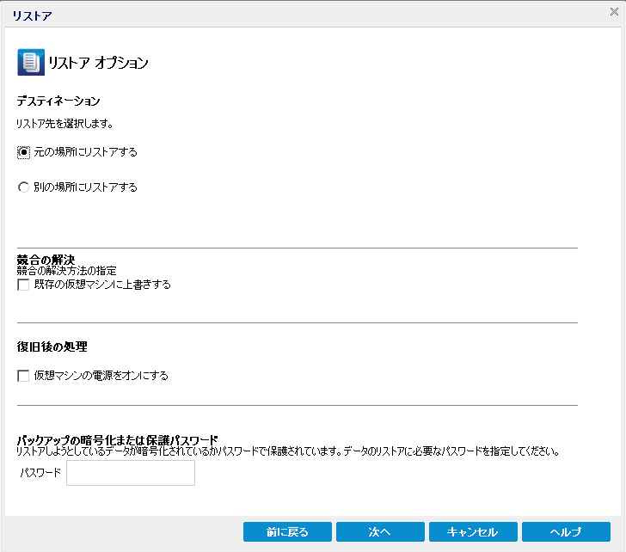Select 別の場所にリストアする radio option
This screenshot has width=626, height=552.
23,187
